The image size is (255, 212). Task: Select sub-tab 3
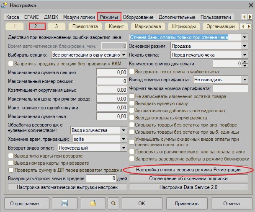click(x=57, y=26)
